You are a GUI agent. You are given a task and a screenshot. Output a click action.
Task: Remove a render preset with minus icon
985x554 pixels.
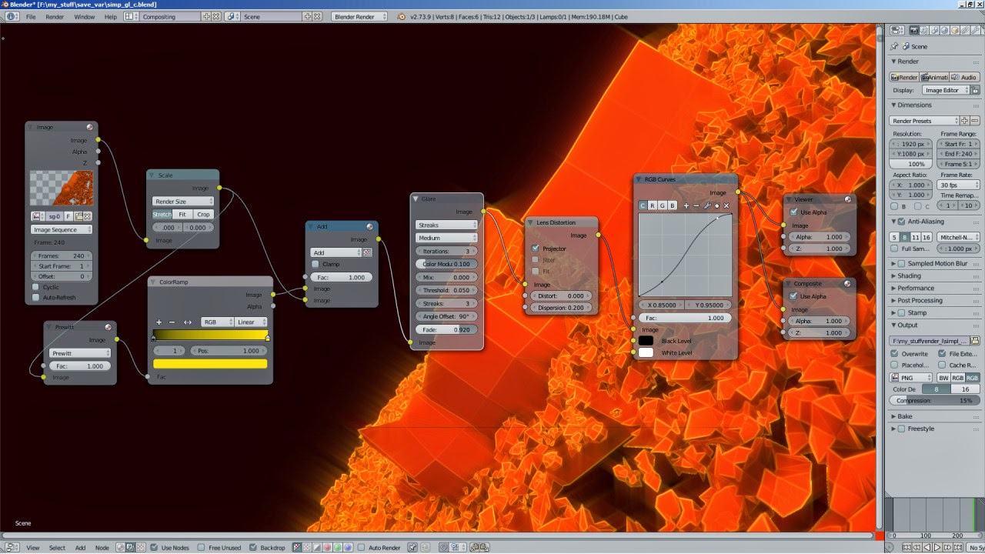coord(975,121)
